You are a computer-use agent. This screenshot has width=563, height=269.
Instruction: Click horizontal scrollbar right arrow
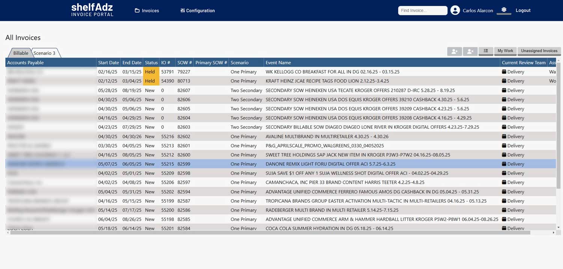point(554,233)
